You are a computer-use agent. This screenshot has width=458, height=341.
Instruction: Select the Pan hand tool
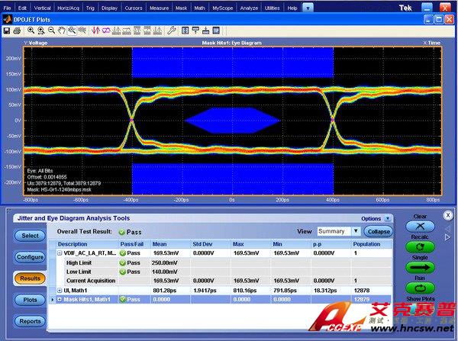tap(61, 31)
